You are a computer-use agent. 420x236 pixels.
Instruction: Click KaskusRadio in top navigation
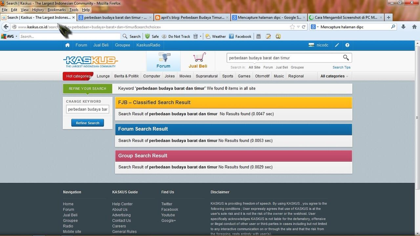(148, 45)
